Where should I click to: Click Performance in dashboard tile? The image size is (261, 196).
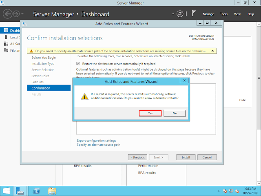[x=148, y=166]
